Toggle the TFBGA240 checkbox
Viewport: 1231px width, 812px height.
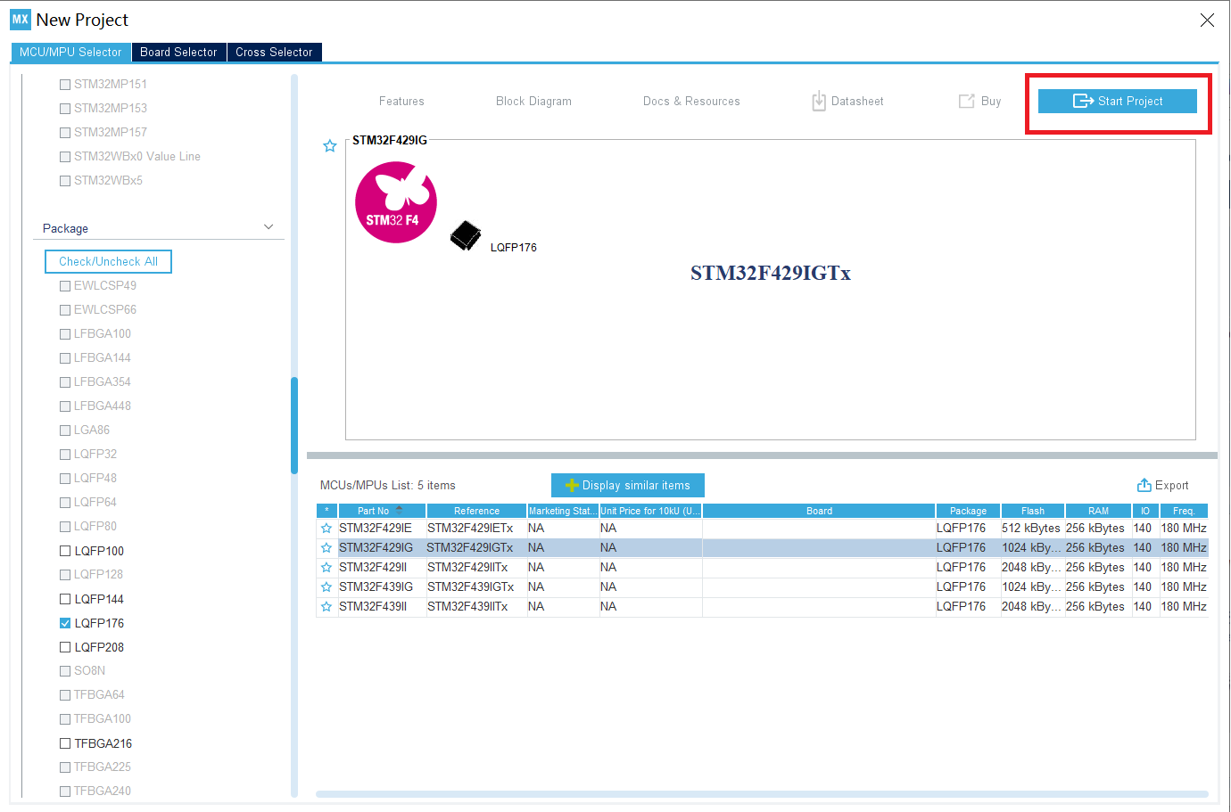click(x=65, y=791)
